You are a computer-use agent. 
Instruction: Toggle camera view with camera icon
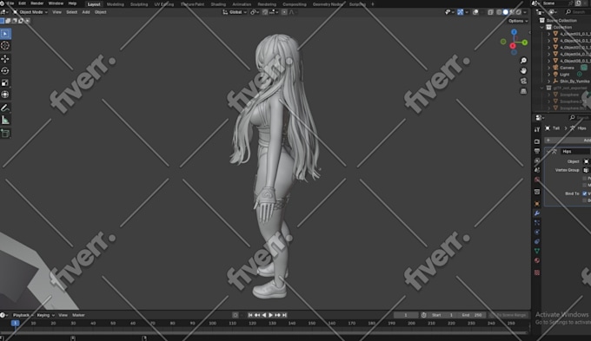pos(523,81)
